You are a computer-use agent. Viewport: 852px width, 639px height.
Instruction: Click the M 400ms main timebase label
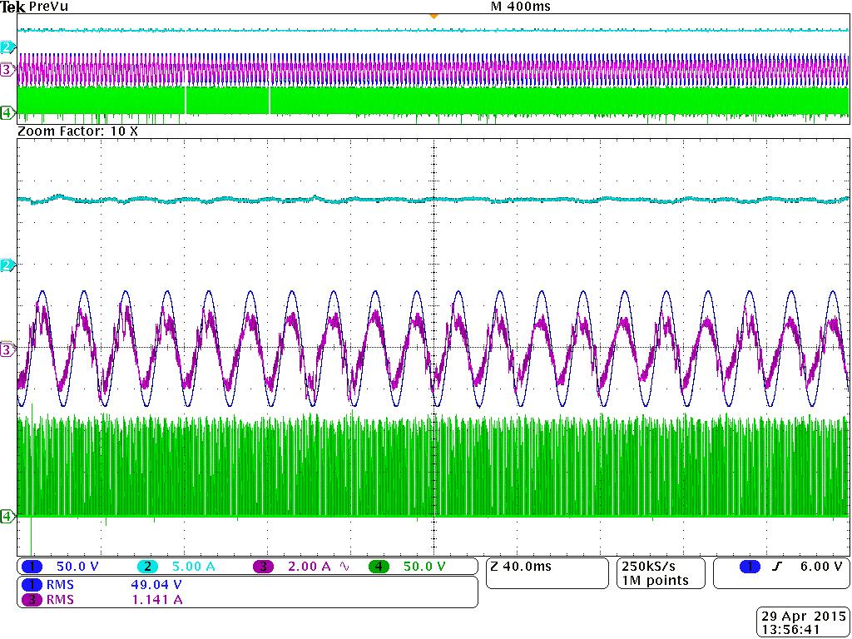tap(521, 7)
